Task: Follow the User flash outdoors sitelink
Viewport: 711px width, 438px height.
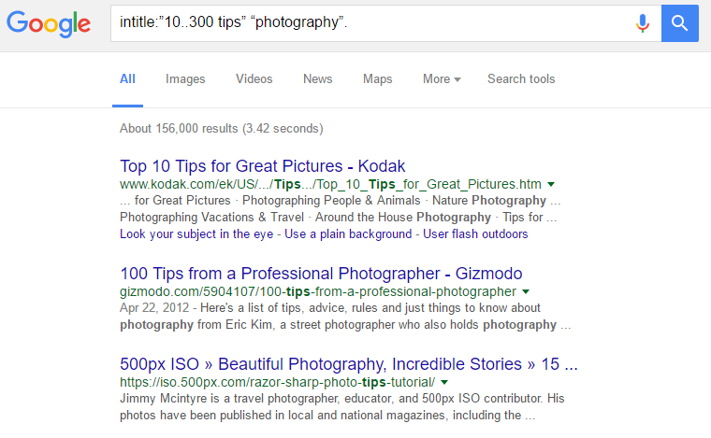Action: (475, 233)
